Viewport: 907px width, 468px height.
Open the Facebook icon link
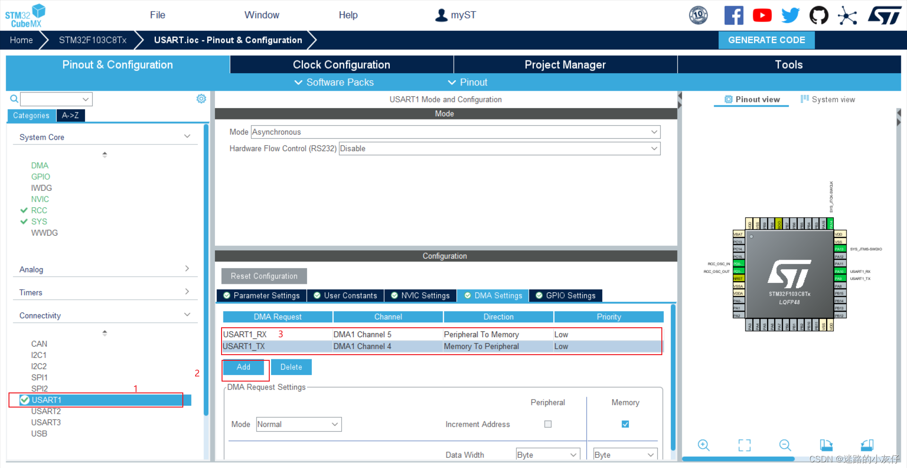click(734, 15)
